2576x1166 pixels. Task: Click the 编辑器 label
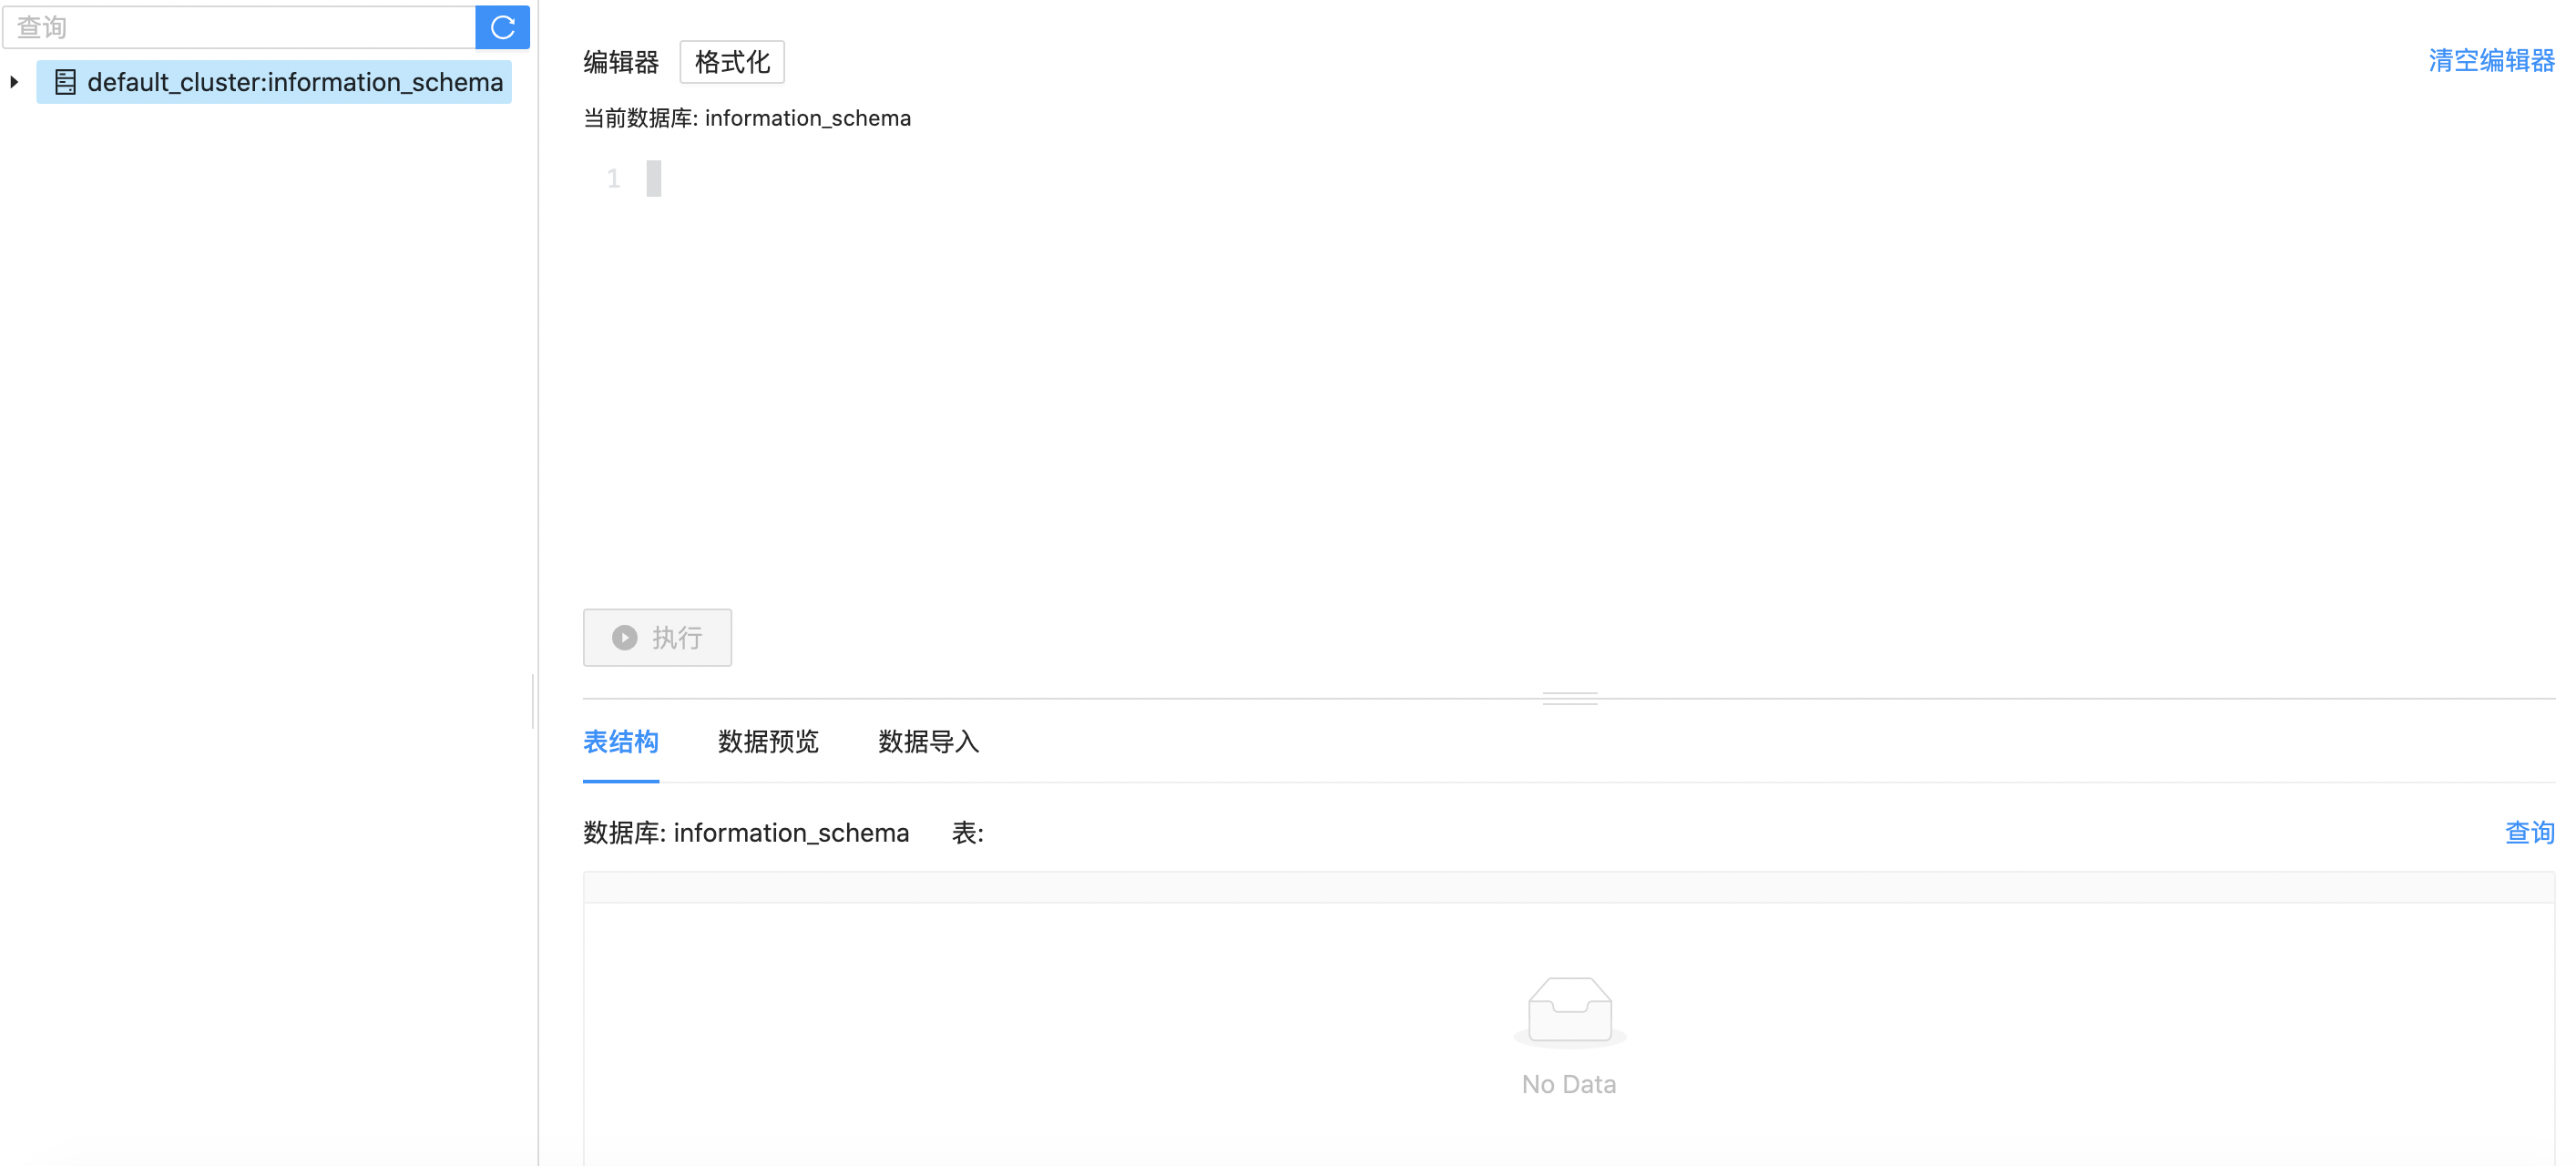pyautogui.click(x=621, y=62)
